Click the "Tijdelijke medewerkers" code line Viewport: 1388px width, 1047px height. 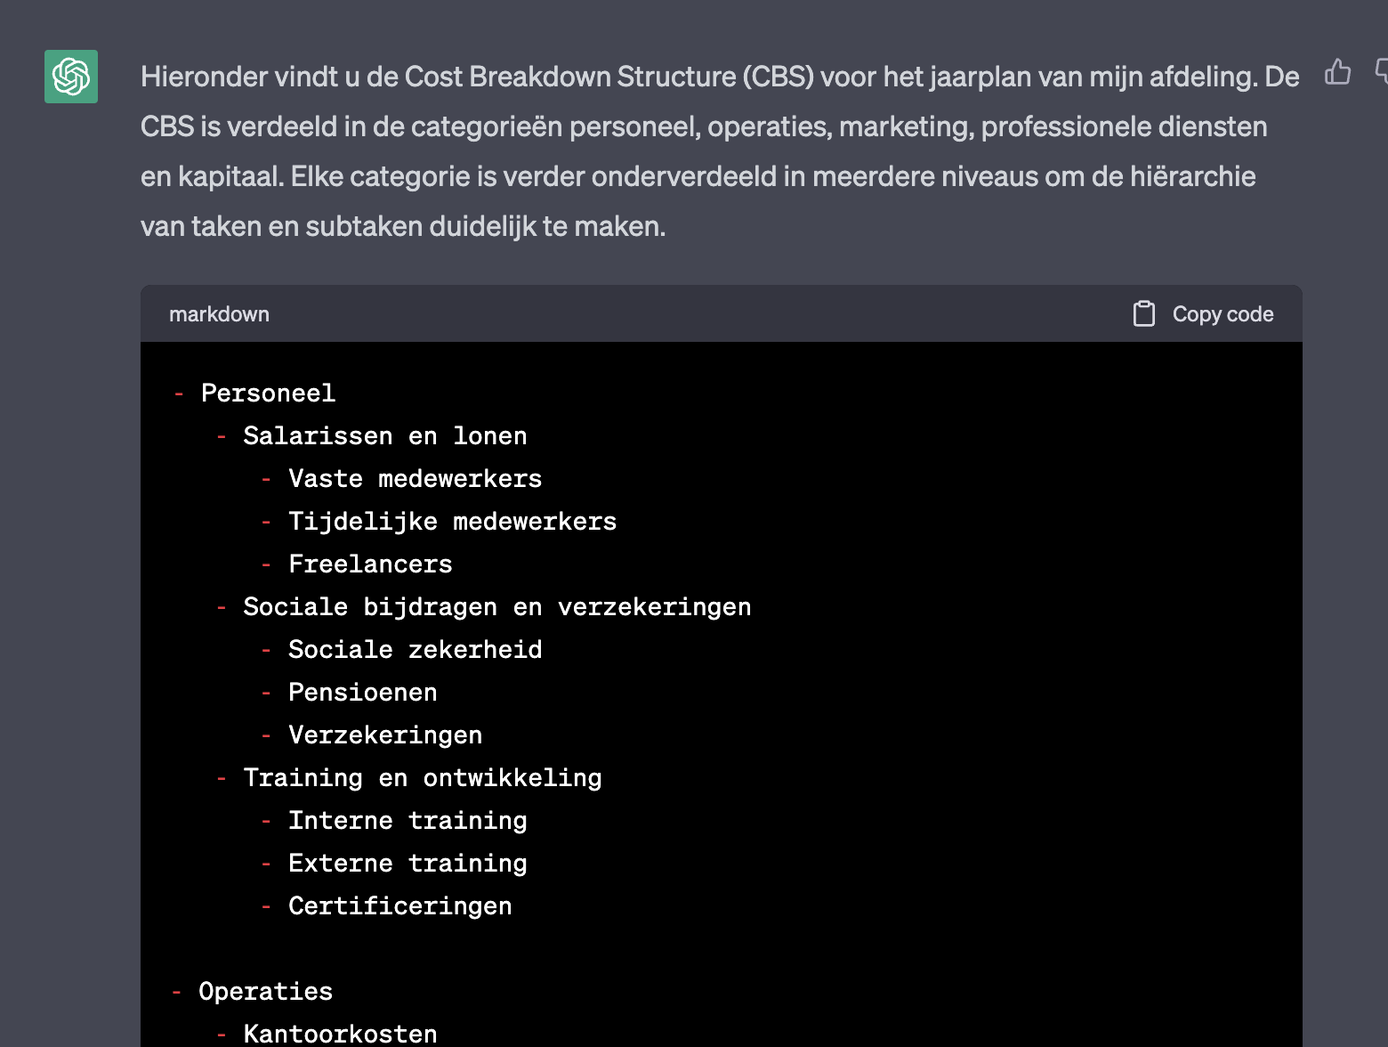click(x=452, y=522)
